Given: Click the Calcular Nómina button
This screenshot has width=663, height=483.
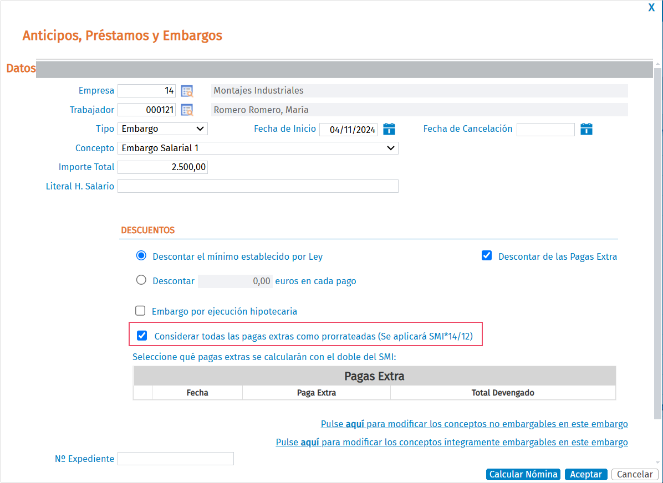Looking at the screenshot, I should tap(523, 474).
